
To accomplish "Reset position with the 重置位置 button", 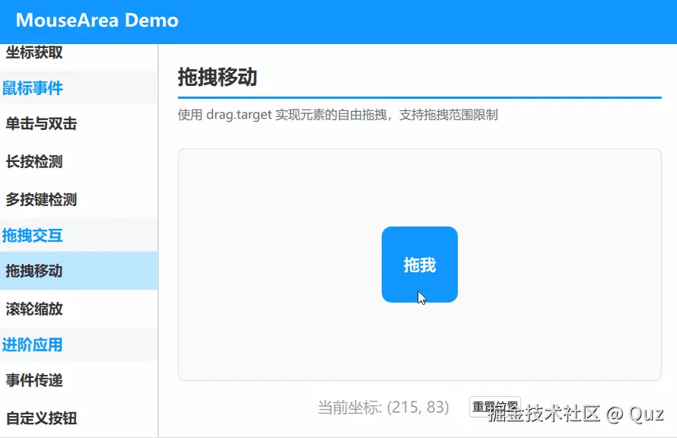I will tap(494, 407).
